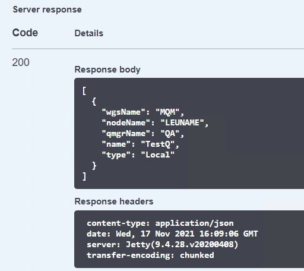Click the date: Wed, 17 Nov 2021 header

point(172,234)
